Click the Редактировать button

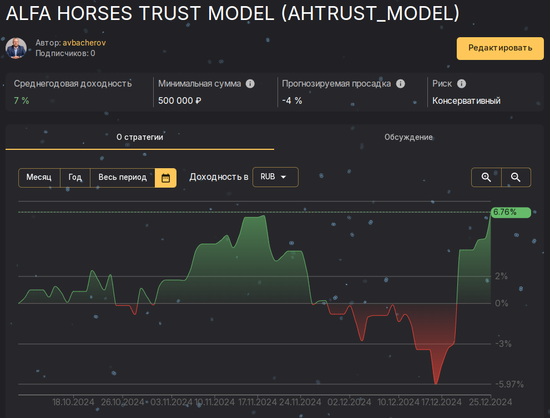[x=499, y=48]
